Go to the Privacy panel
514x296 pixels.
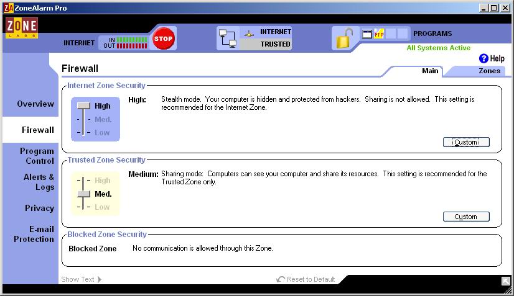click(39, 208)
